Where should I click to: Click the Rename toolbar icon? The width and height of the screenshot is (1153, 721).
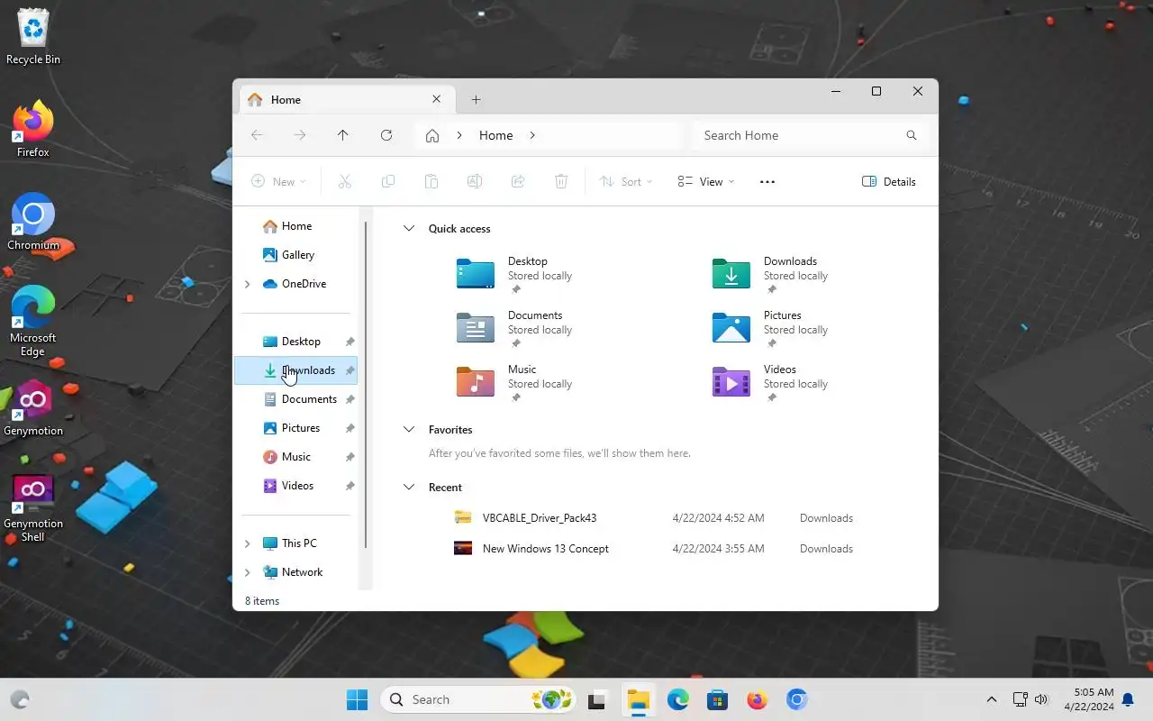(475, 181)
